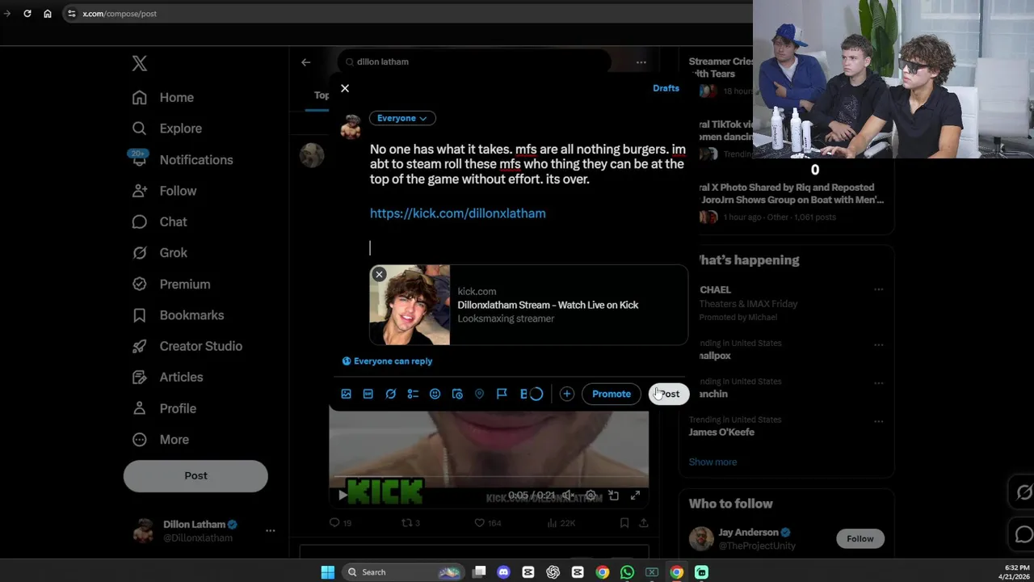Image resolution: width=1034 pixels, height=582 pixels.
Task: Go to Profile page
Action: [165, 408]
